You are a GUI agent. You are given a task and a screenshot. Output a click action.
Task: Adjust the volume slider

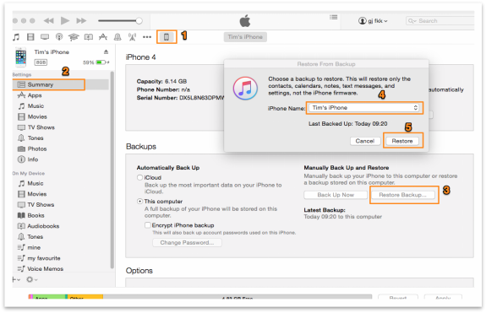pyautogui.click(x=120, y=21)
